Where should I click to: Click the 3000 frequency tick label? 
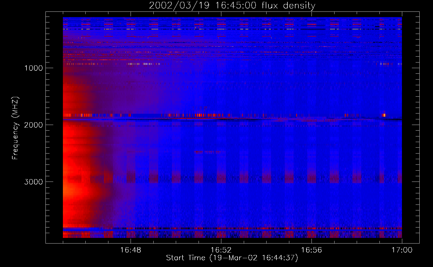tap(33, 182)
